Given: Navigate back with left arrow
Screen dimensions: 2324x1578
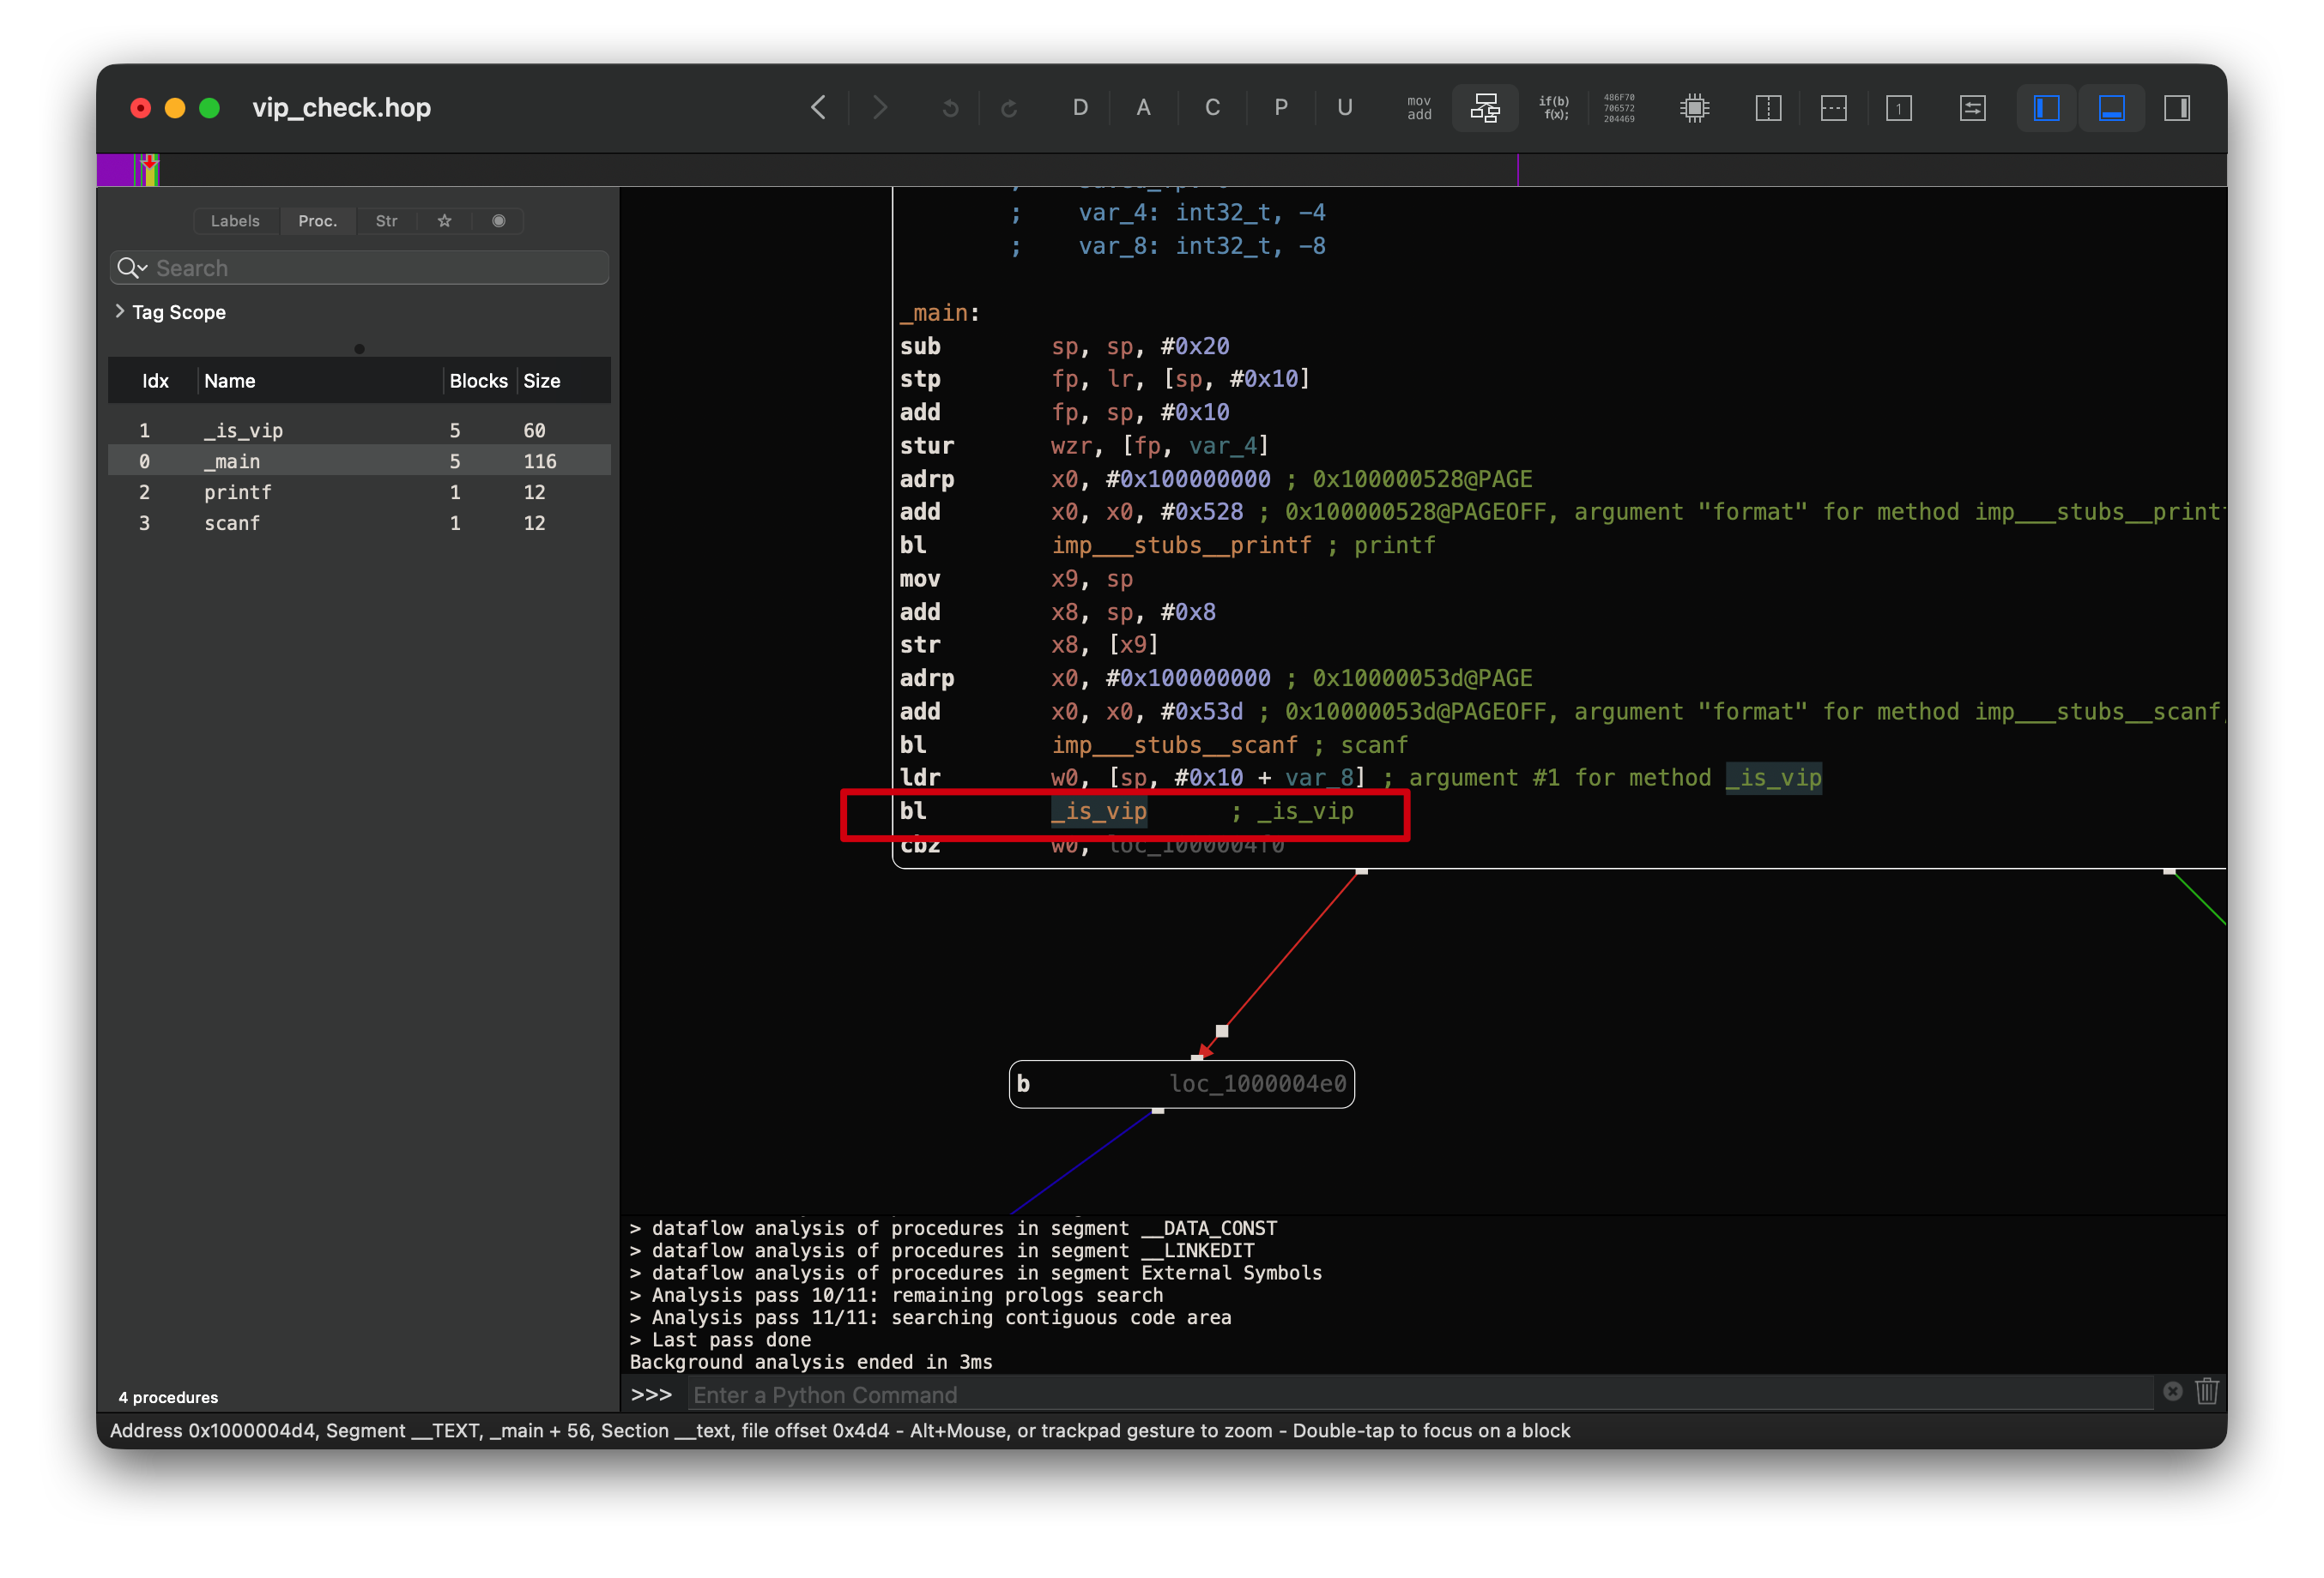Looking at the screenshot, I should (x=818, y=108).
